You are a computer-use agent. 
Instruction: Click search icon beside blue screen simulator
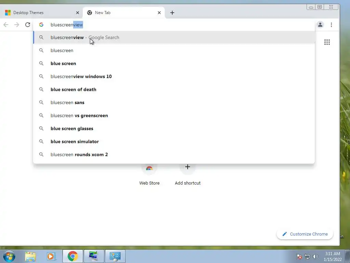point(41,141)
